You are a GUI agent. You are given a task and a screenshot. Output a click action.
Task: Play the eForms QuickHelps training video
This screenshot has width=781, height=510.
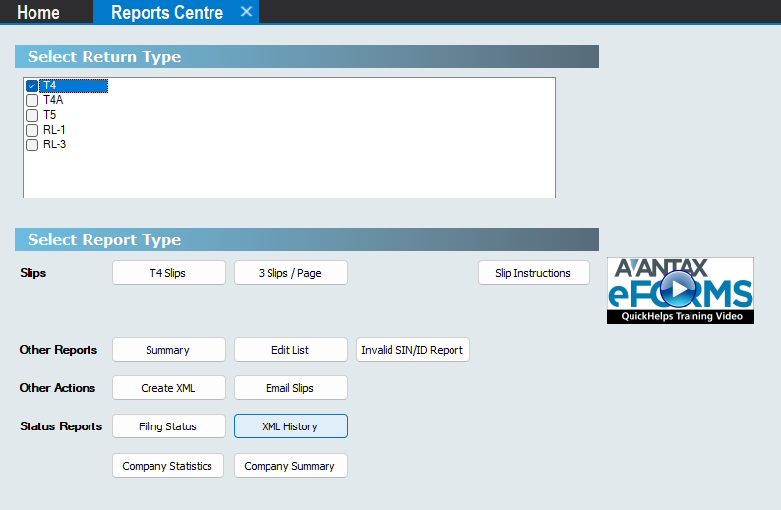pos(680,291)
